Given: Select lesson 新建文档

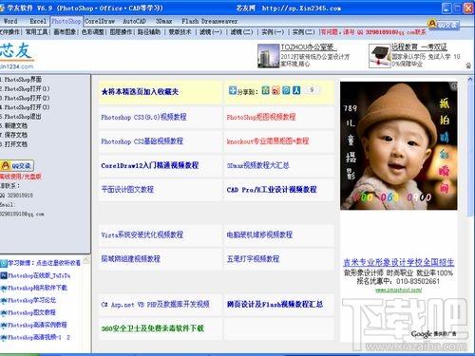Looking at the screenshot, I should tap(15, 125).
